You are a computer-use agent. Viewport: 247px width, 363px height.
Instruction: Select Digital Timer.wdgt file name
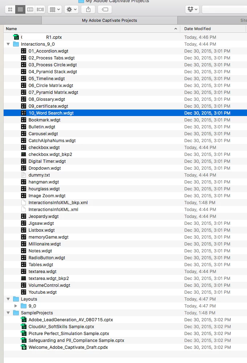coord(47,161)
